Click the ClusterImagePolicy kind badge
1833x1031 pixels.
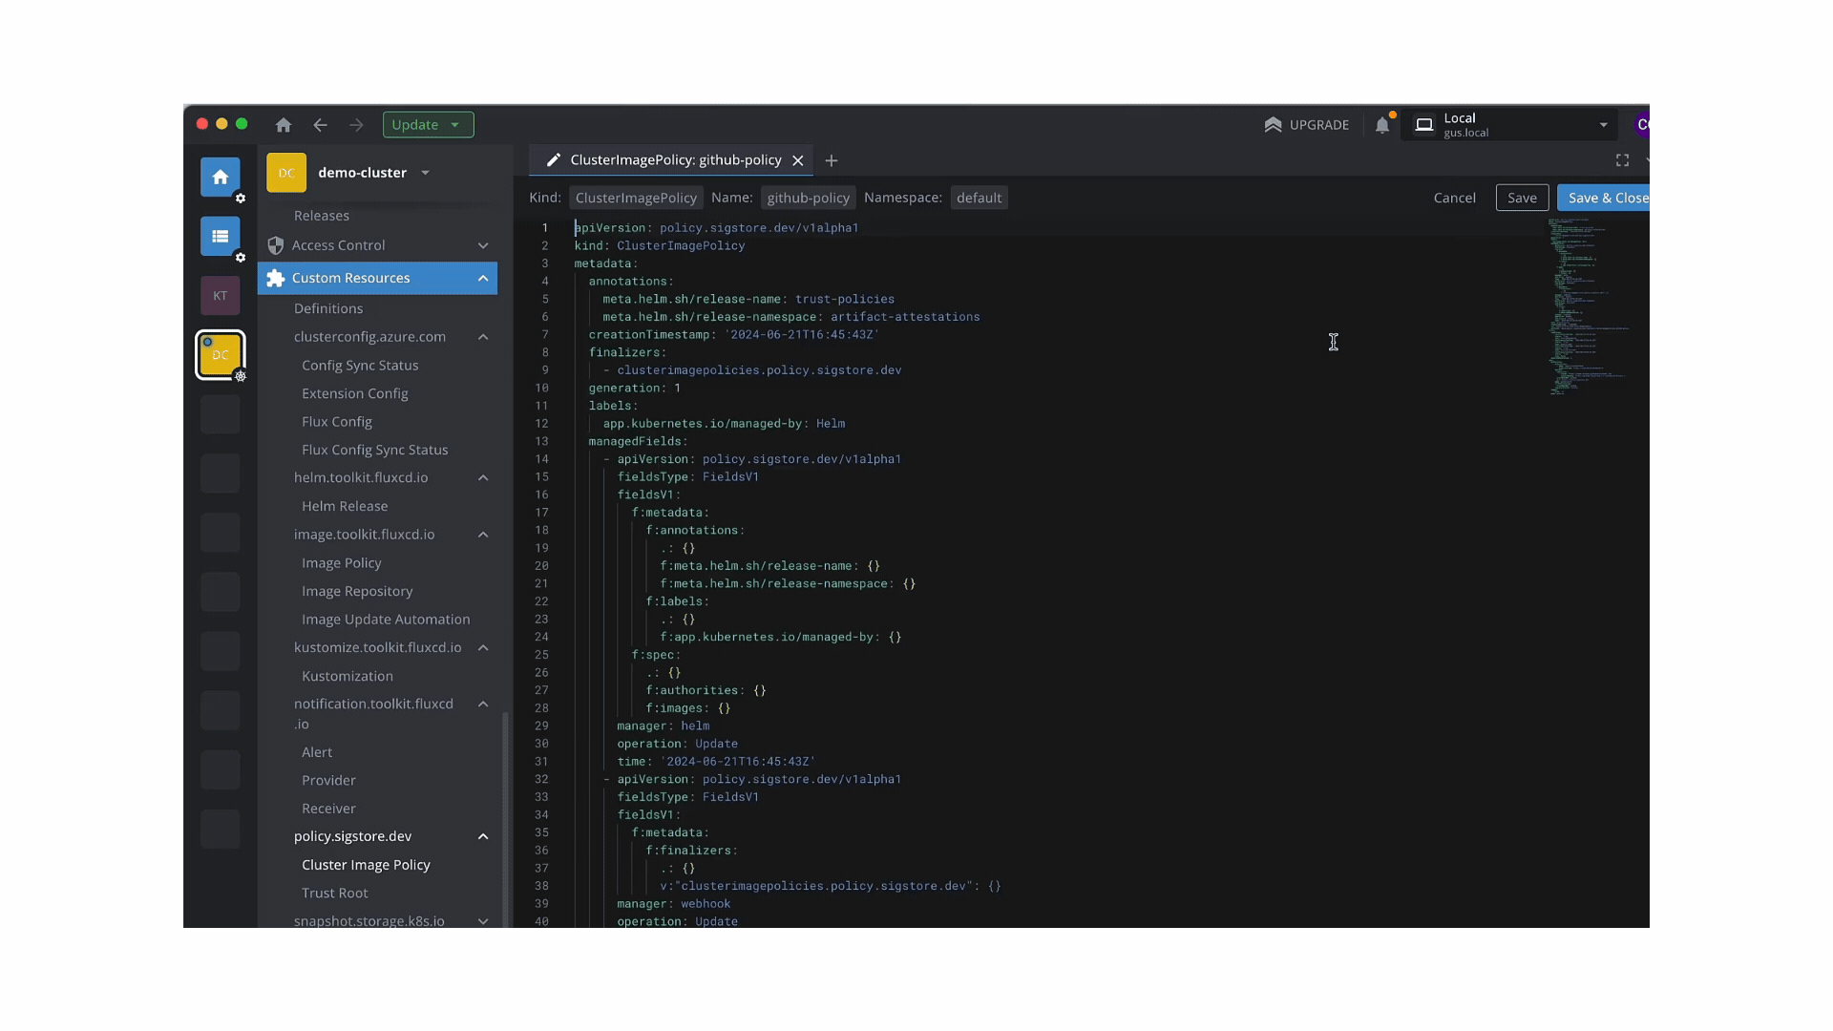pyautogui.click(x=636, y=198)
